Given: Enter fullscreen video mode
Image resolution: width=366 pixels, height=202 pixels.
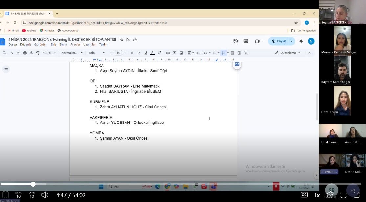Looking at the screenshot, I should click(343, 195).
